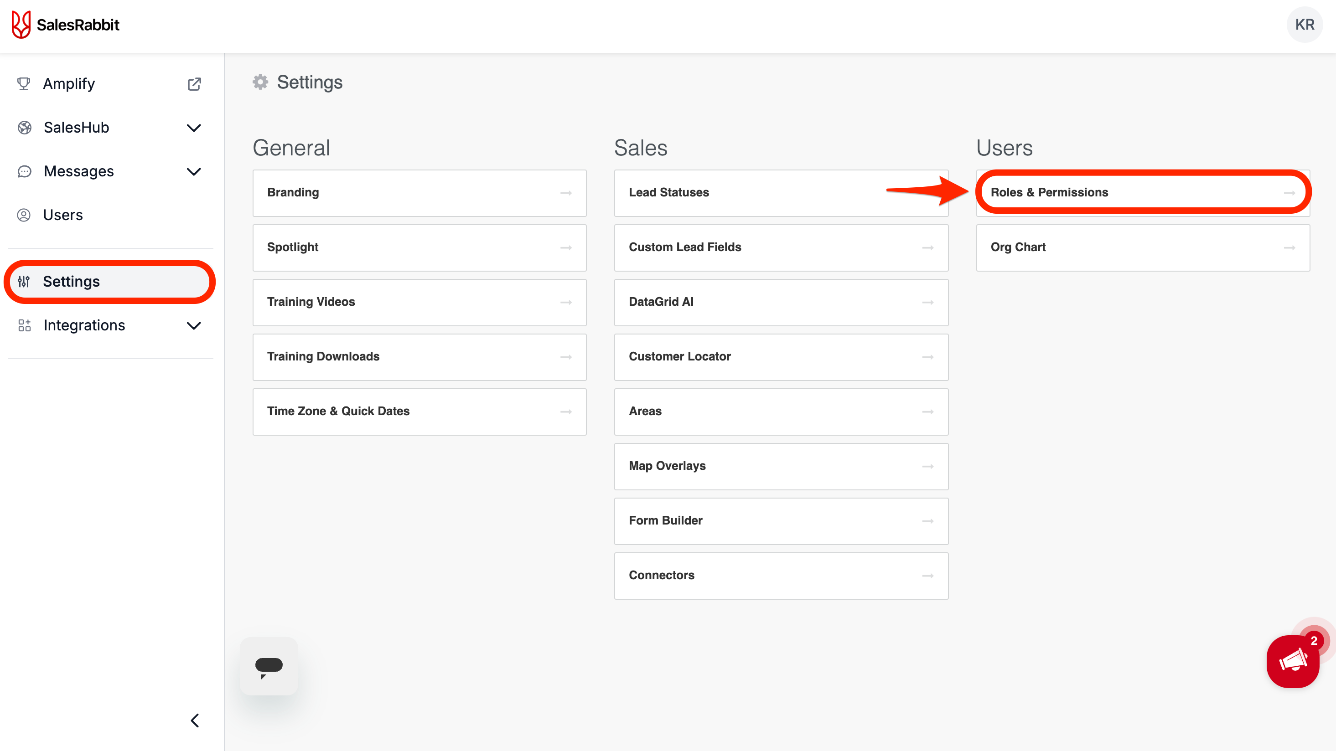Expand the Integrations menu chevron
The width and height of the screenshot is (1336, 751).
point(193,325)
